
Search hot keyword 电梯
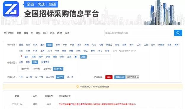(x=19, y=33)
